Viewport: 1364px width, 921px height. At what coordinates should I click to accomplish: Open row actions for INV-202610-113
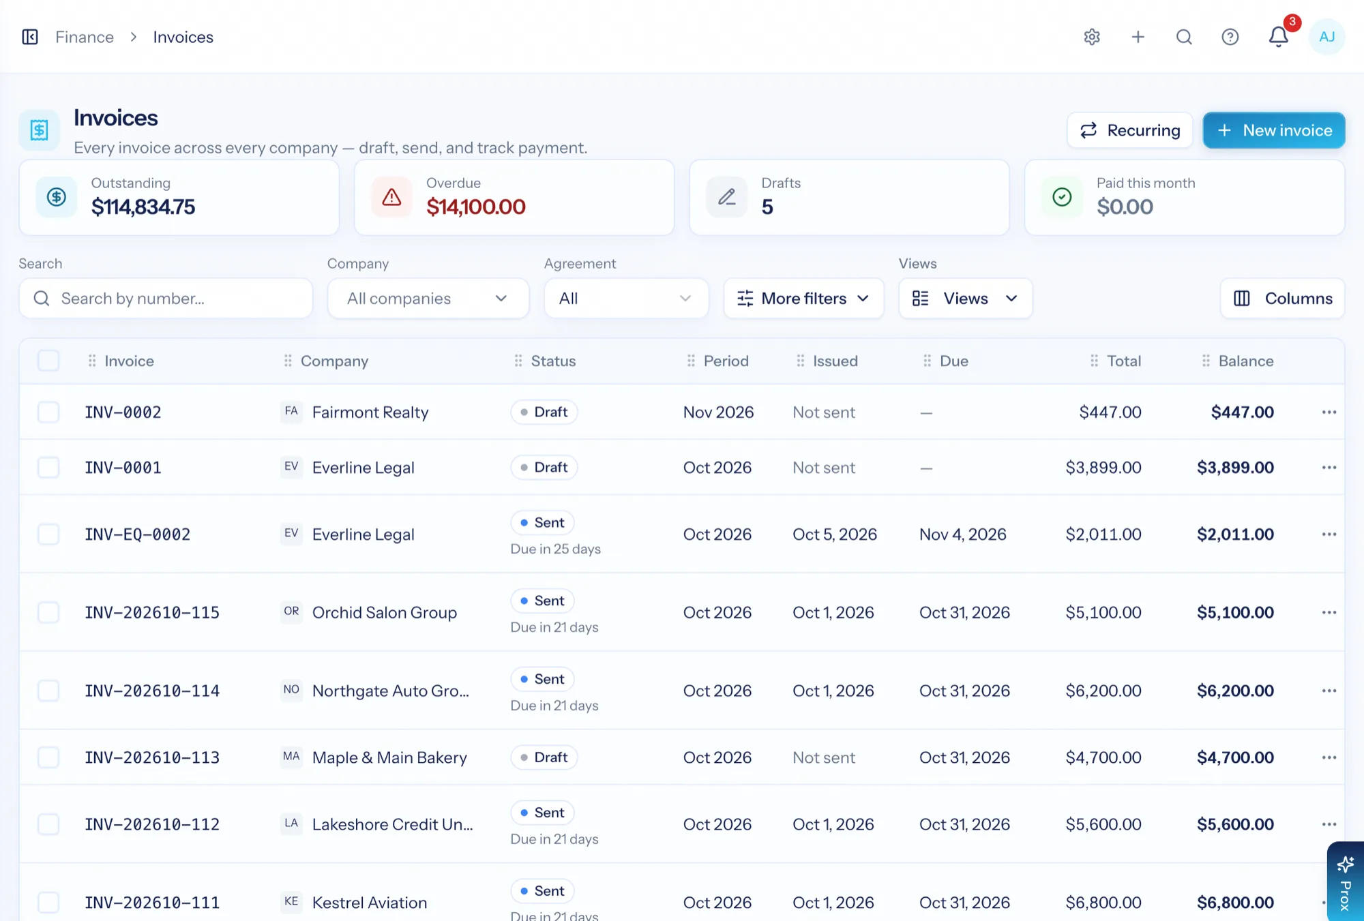1329,757
